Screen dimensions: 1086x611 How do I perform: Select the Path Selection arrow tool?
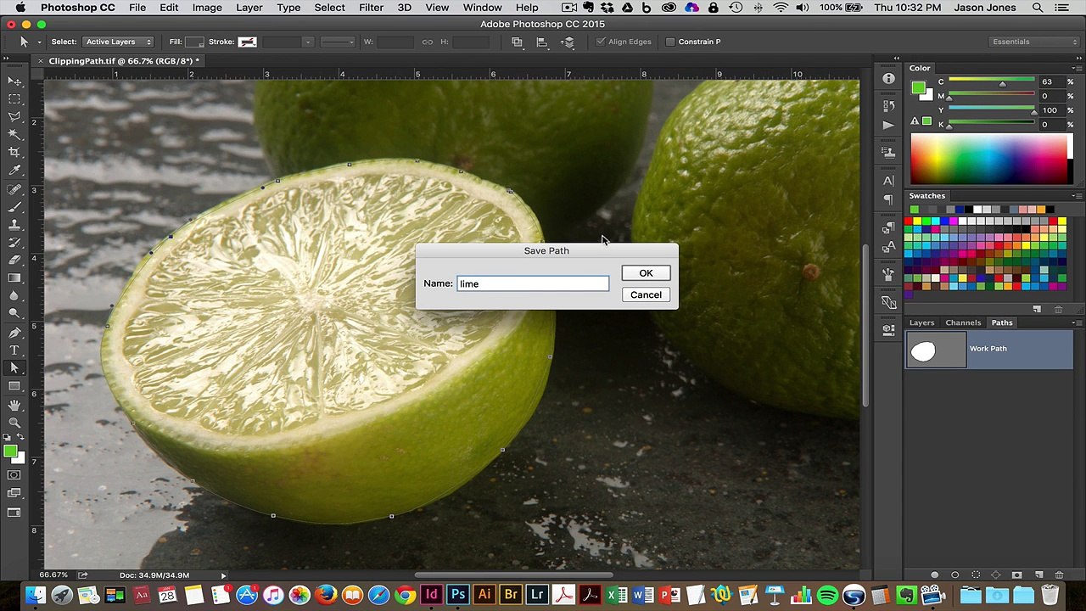click(x=14, y=368)
